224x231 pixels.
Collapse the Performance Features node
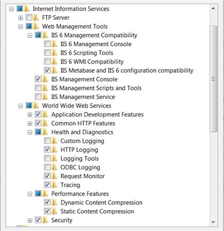click(x=30, y=194)
